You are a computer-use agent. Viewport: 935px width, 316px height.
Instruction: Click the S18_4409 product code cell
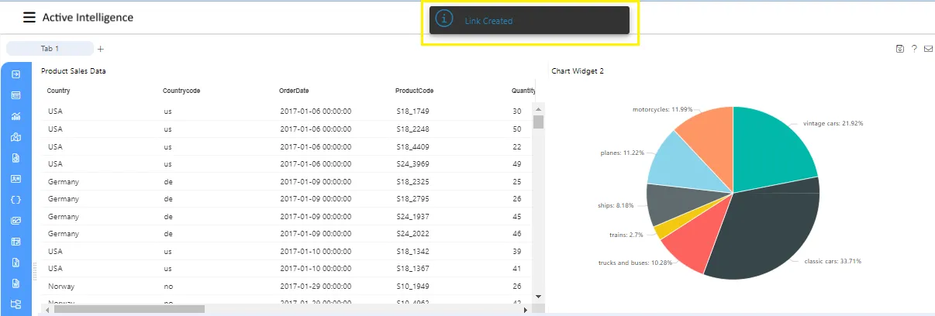pyautogui.click(x=412, y=146)
